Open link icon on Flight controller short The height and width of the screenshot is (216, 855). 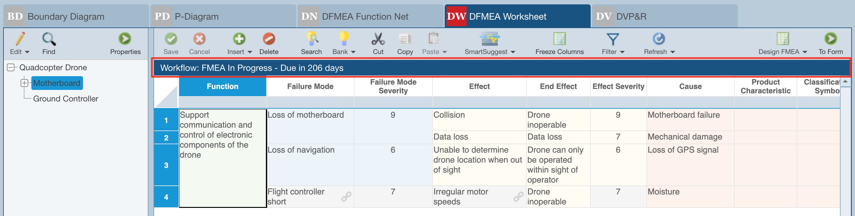click(346, 196)
